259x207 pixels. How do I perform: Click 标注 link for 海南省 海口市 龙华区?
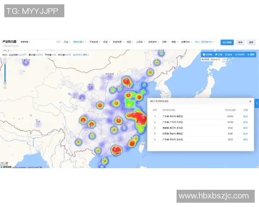point(245,128)
